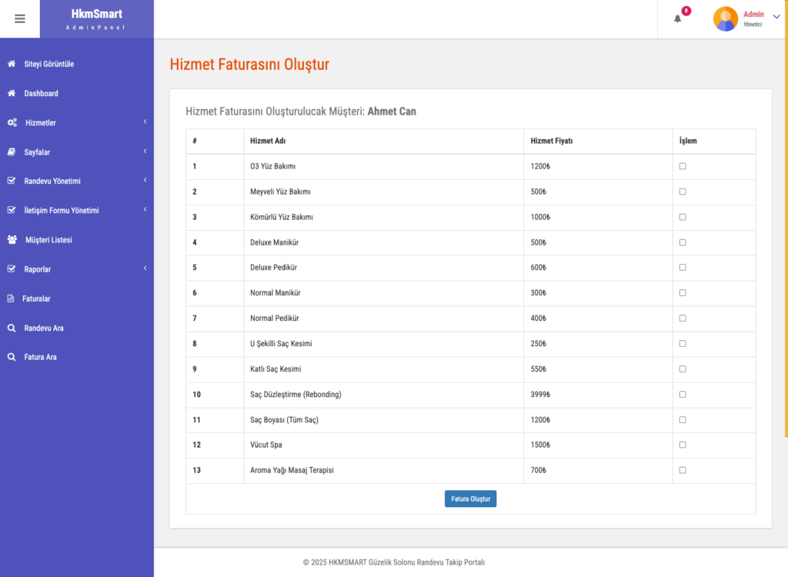Expand Hizmetler submenu chevron

pos(145,122)
